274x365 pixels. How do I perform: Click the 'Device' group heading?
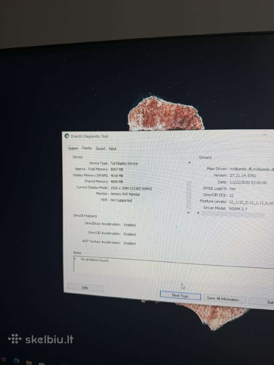pyautogui.click(x=78, y=157)
